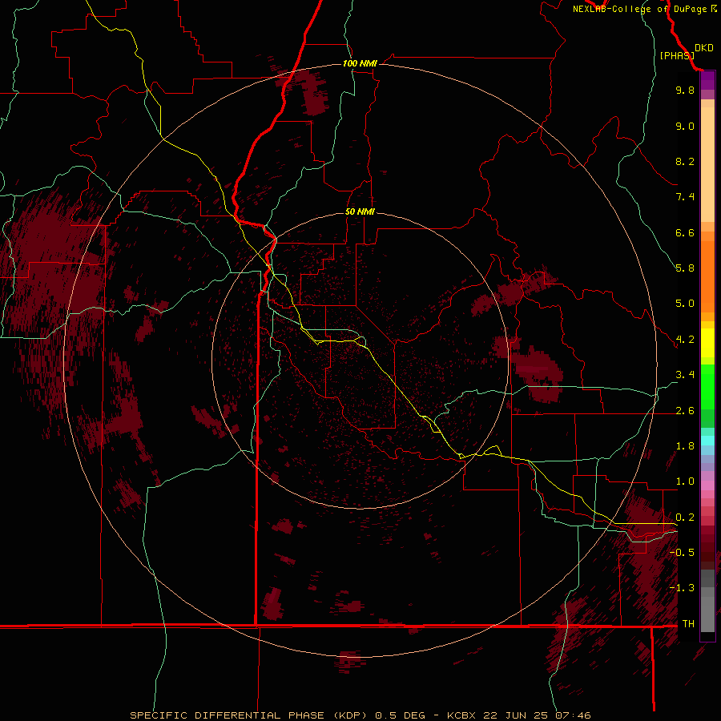The image size is (721, 721).
Task: Click the 9.0 scale value
Action: point(685,126)
